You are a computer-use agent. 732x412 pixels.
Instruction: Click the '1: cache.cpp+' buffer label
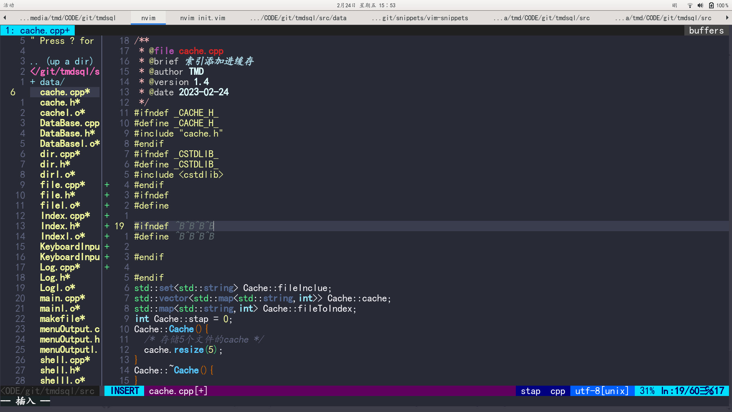pyautogui.click(x=37, y=30)
